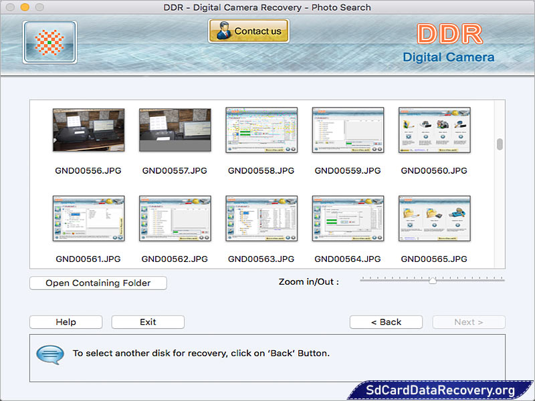Select the GND00560.JPG thumbnail
This screenshot has height=401, width=535.
pyautogui.click(x=434, y=129)
